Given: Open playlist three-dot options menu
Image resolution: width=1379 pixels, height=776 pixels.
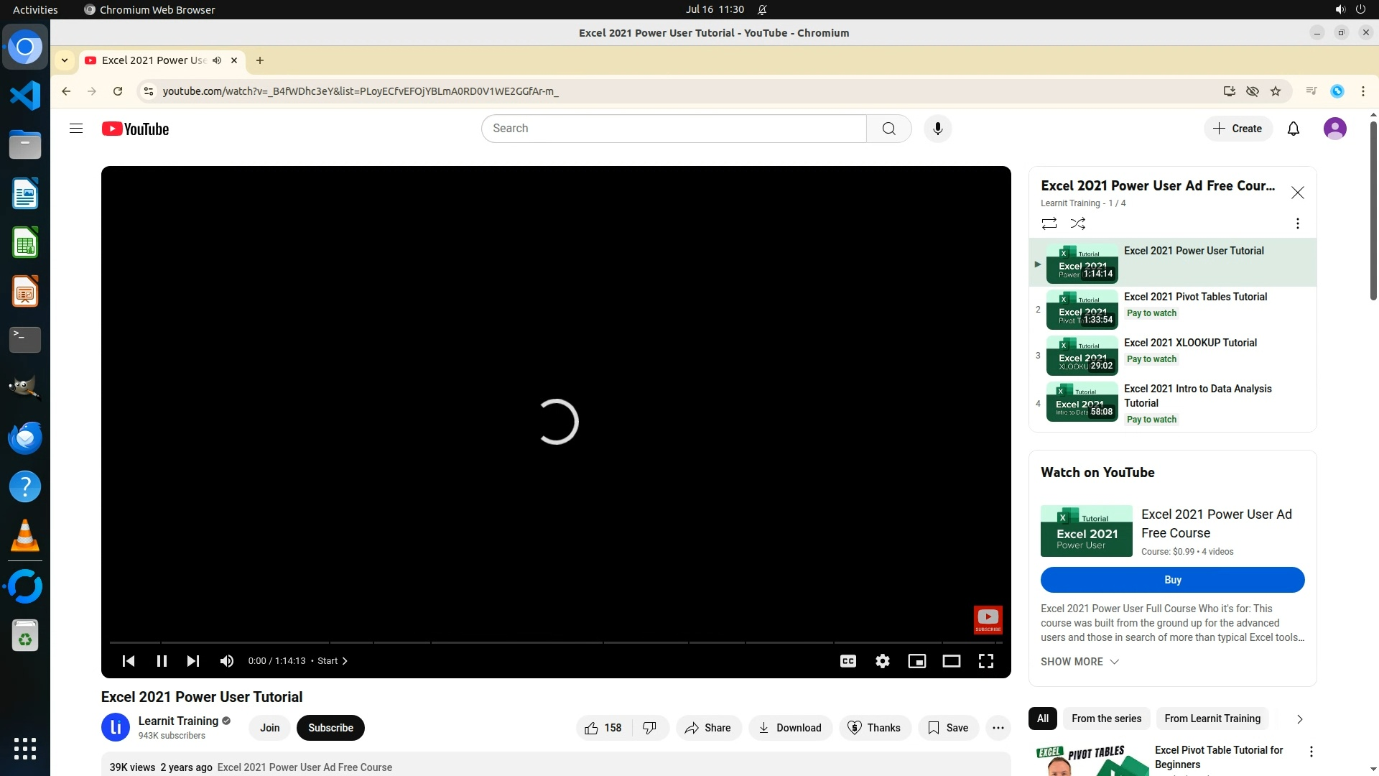Looking at the screenshot, I should pyautogui.click(x=1297, y=223).
